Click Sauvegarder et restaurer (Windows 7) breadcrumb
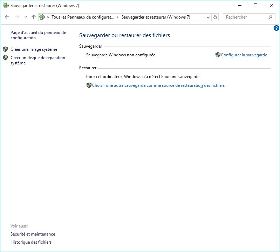Image resolution: width=280 pixels, height=252 pixels. [x=156, y=17]
